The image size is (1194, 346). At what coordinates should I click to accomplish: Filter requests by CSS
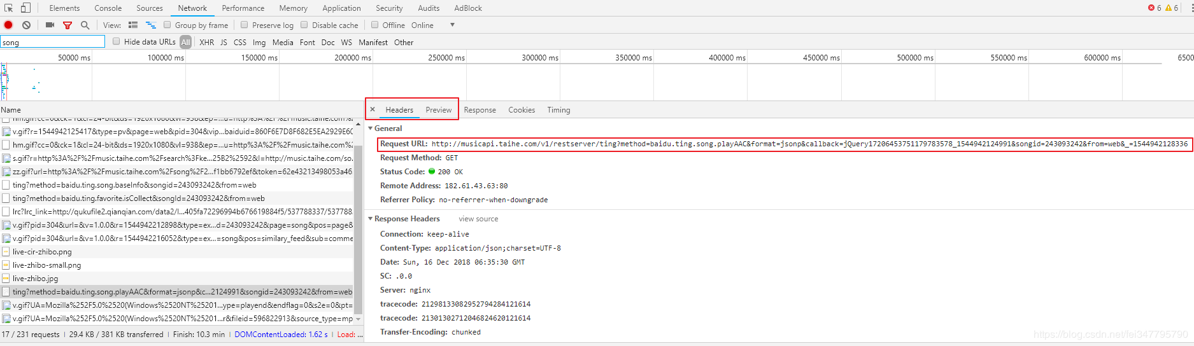239,42
